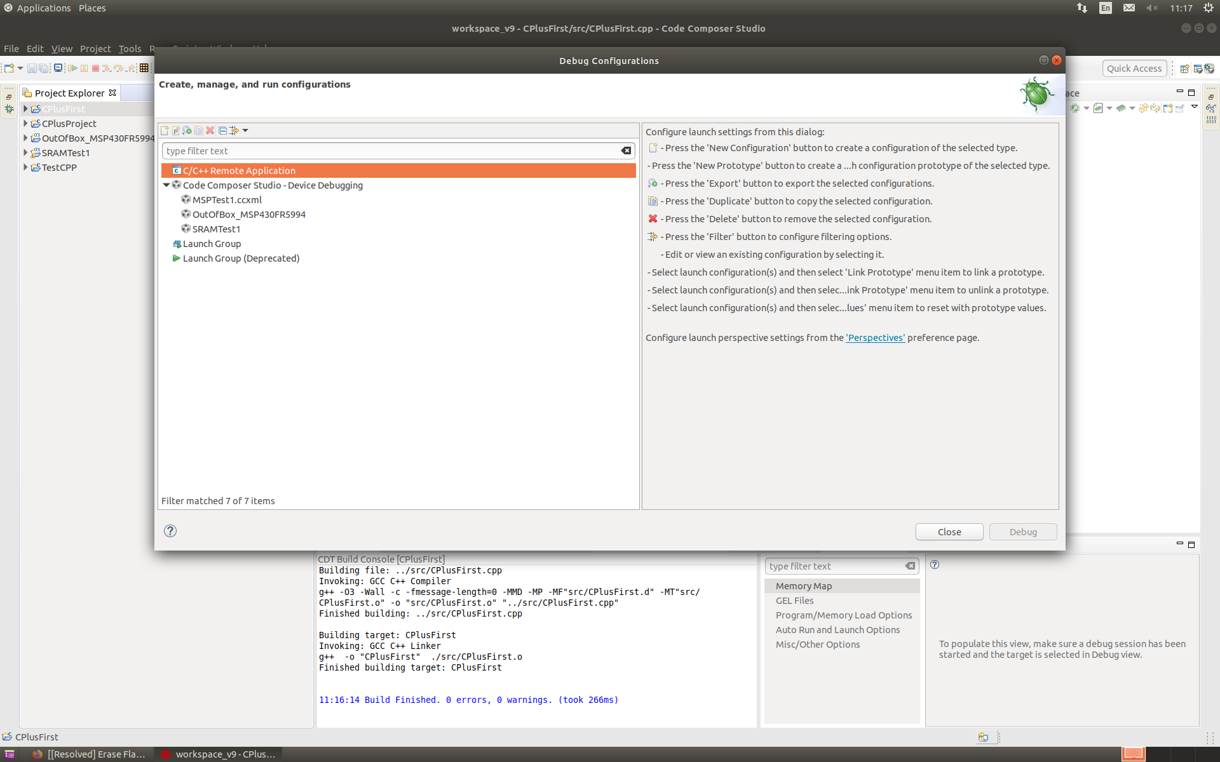1220x762 pixels.
Task: Click the Close button in dialog
Action: [x=949, y=532]
